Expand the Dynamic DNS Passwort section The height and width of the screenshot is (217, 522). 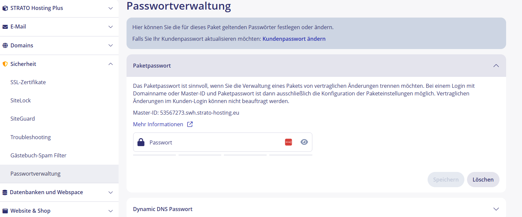click(x=496, y=209)
